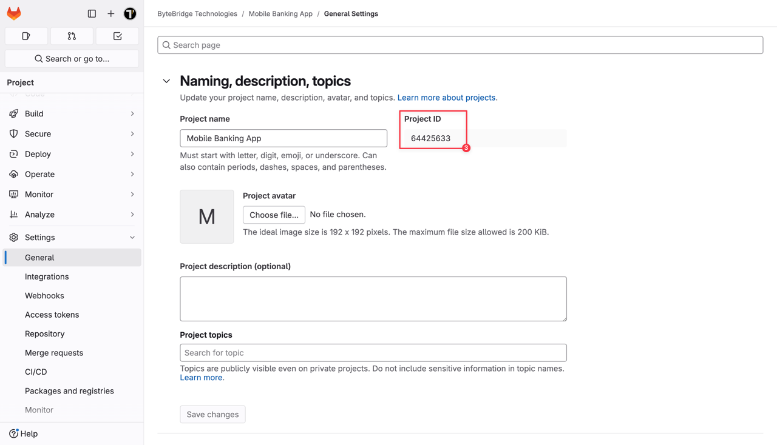Select CI/CD from the settings menu
Viewport: 777px width, 445px height.
coord(35,372)
